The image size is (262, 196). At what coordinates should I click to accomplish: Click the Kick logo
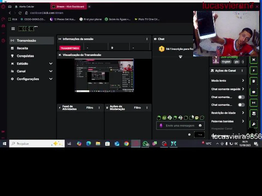[28, 29]
